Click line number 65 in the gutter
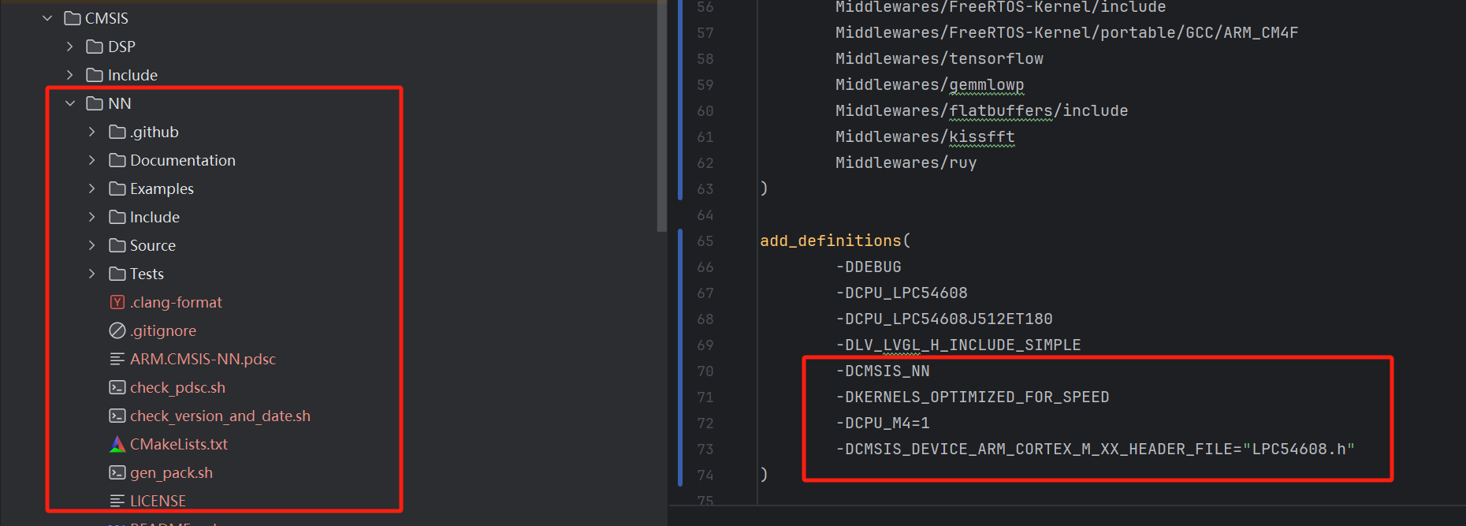 pyautogui.click(x=705, y=241)
